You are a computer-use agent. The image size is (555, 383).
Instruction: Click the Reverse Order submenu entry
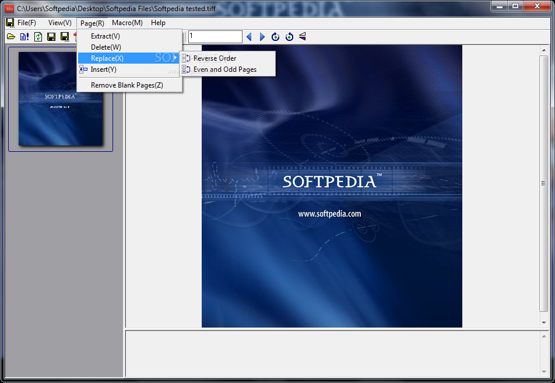pos(227,58)
